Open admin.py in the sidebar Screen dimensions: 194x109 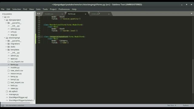click(x=15, y=56)
